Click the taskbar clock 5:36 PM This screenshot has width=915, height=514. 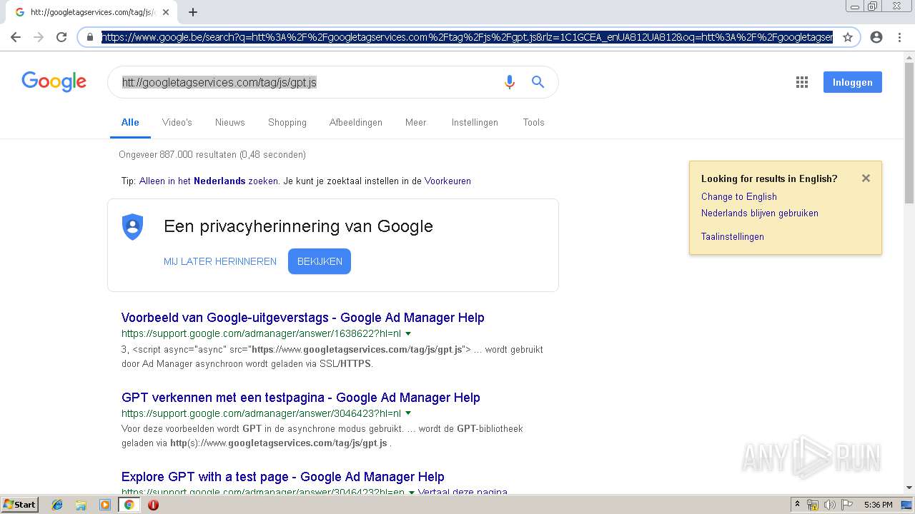(x=878, y=505)
